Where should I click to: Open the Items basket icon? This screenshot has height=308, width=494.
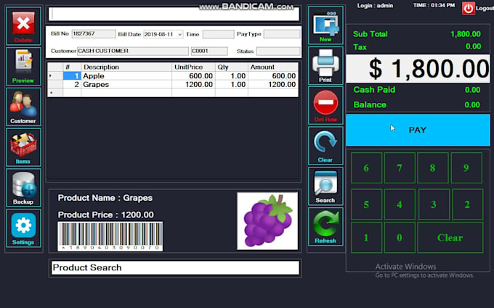point(23,147)
